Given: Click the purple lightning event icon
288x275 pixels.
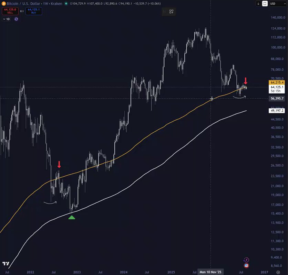Looking at the screenshot, I should point(246,260).
